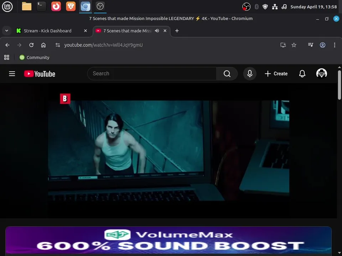Open YouTube notifications bell
This screenshot has height=256, width=342.
[302, 74]
